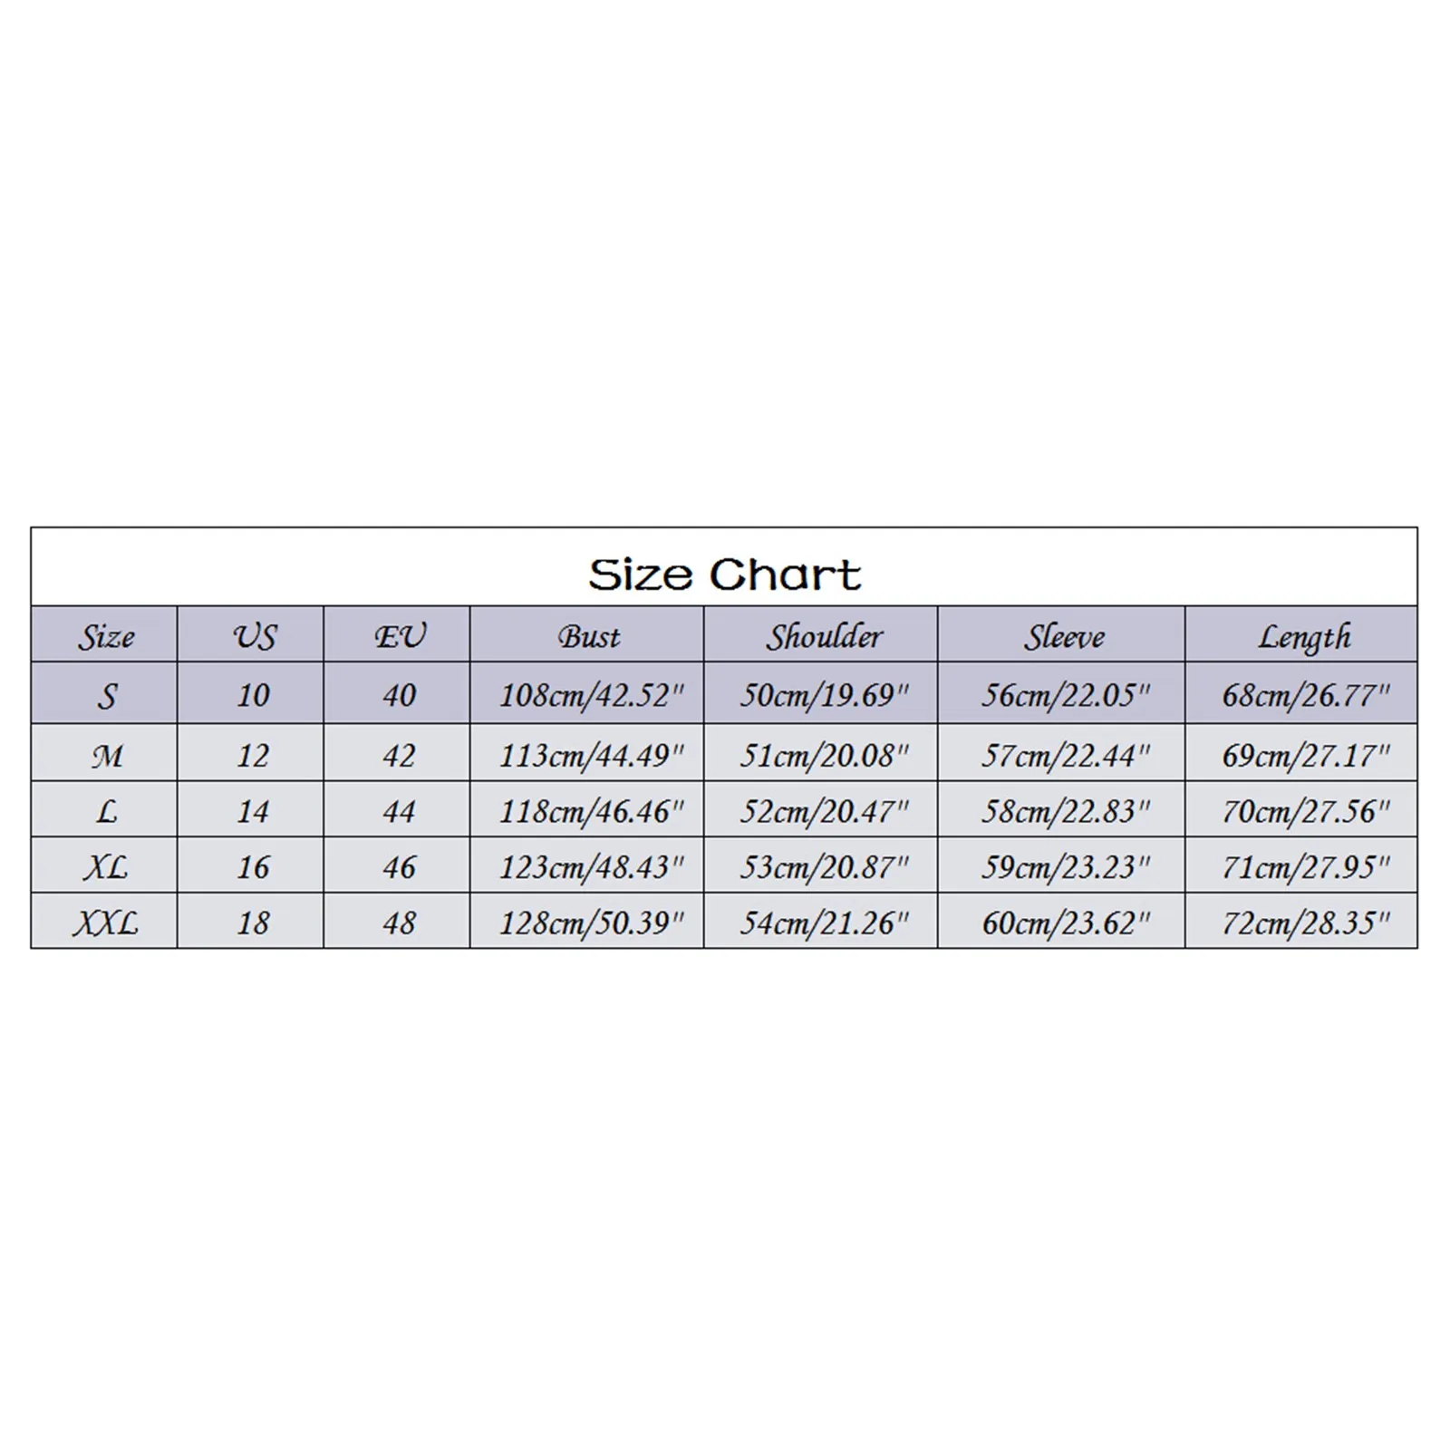
Task: Click the US size 14 cell
Action: (x=253, y=811)
